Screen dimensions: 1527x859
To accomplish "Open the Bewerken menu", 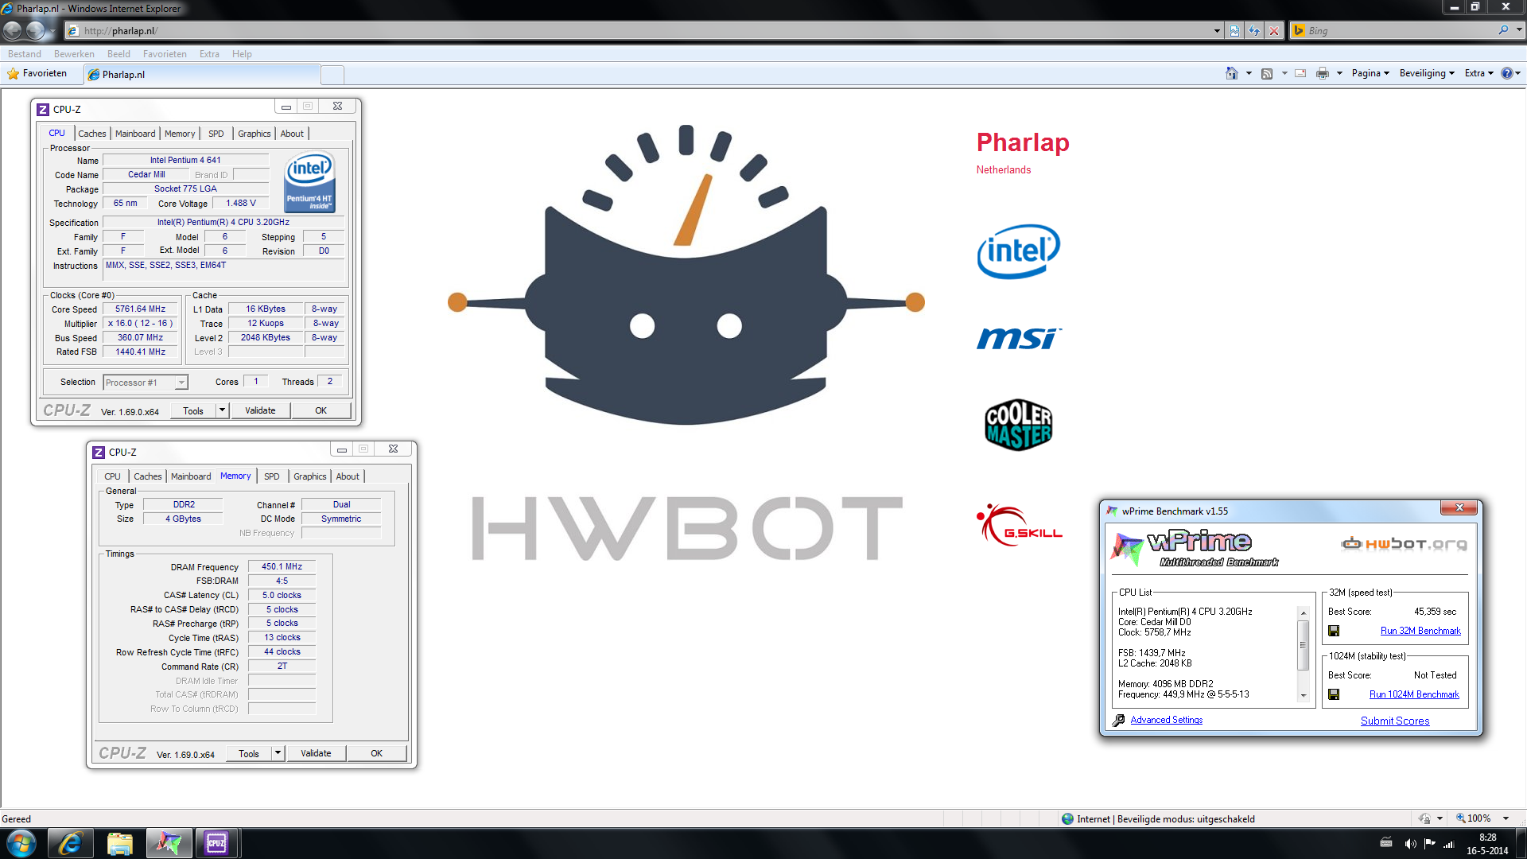I will pyautogui.click(x=74, y=54).
